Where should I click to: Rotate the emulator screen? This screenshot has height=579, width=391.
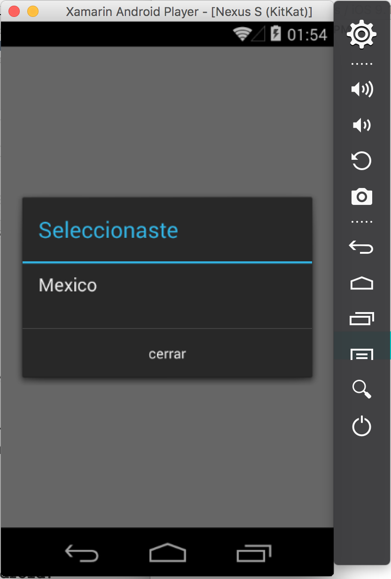[362, 161]
